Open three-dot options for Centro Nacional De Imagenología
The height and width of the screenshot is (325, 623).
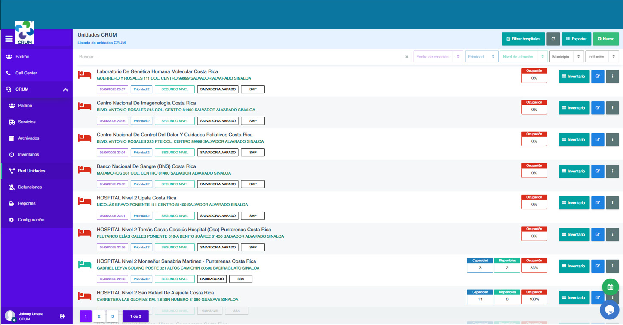612,108
